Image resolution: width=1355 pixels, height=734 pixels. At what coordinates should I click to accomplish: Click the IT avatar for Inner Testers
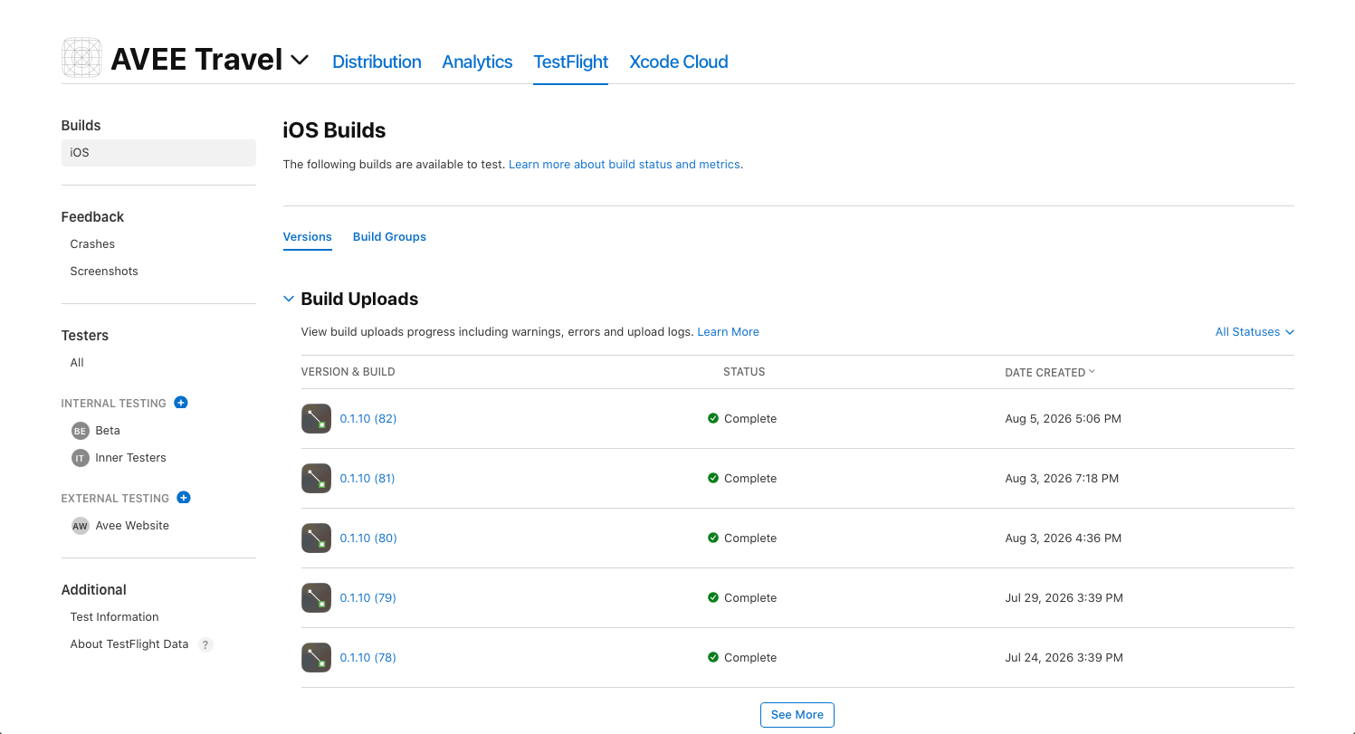pyautogui.click(x=81, y=458)
